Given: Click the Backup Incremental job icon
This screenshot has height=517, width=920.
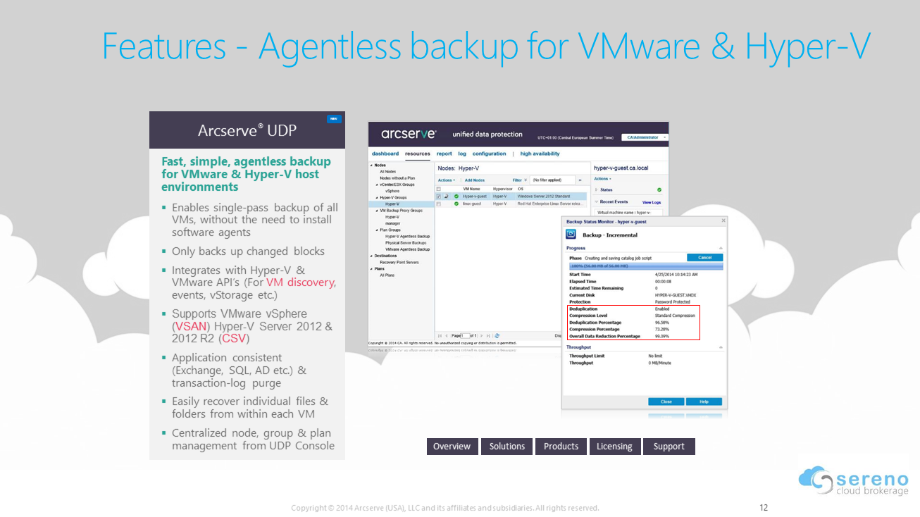Looking at the screenshot, I should 573,235.
